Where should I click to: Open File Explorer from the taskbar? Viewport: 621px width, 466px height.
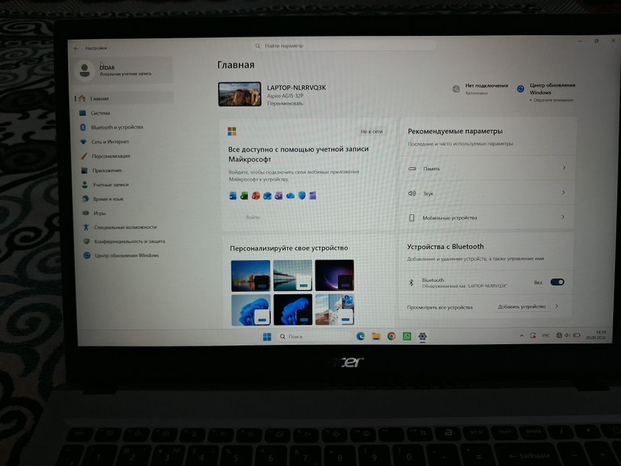[x=376, y=336]
